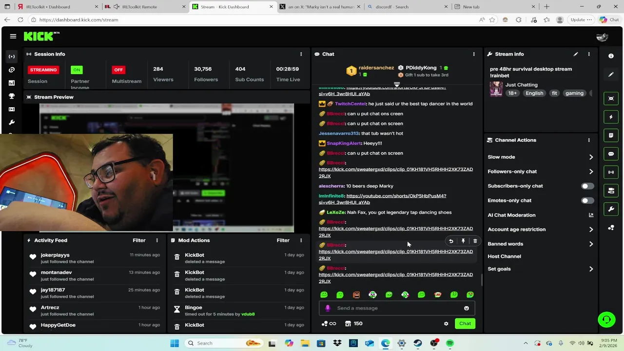The image size is (624, 351).
Task: Toggle the session broadcast widget icon
Action: click(611, 172)
